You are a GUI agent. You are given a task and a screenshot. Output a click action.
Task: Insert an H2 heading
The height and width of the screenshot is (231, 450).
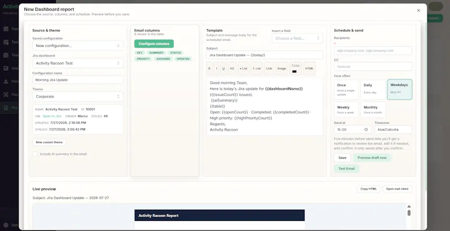point(232,68)
